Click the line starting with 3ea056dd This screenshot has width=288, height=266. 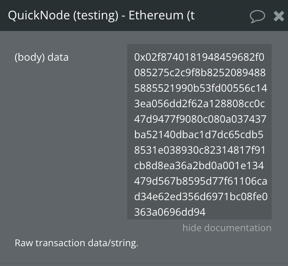click(199, 103)
